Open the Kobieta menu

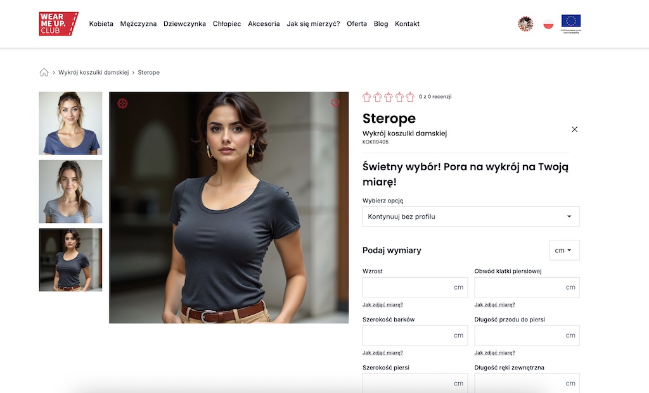pos(101,24)
